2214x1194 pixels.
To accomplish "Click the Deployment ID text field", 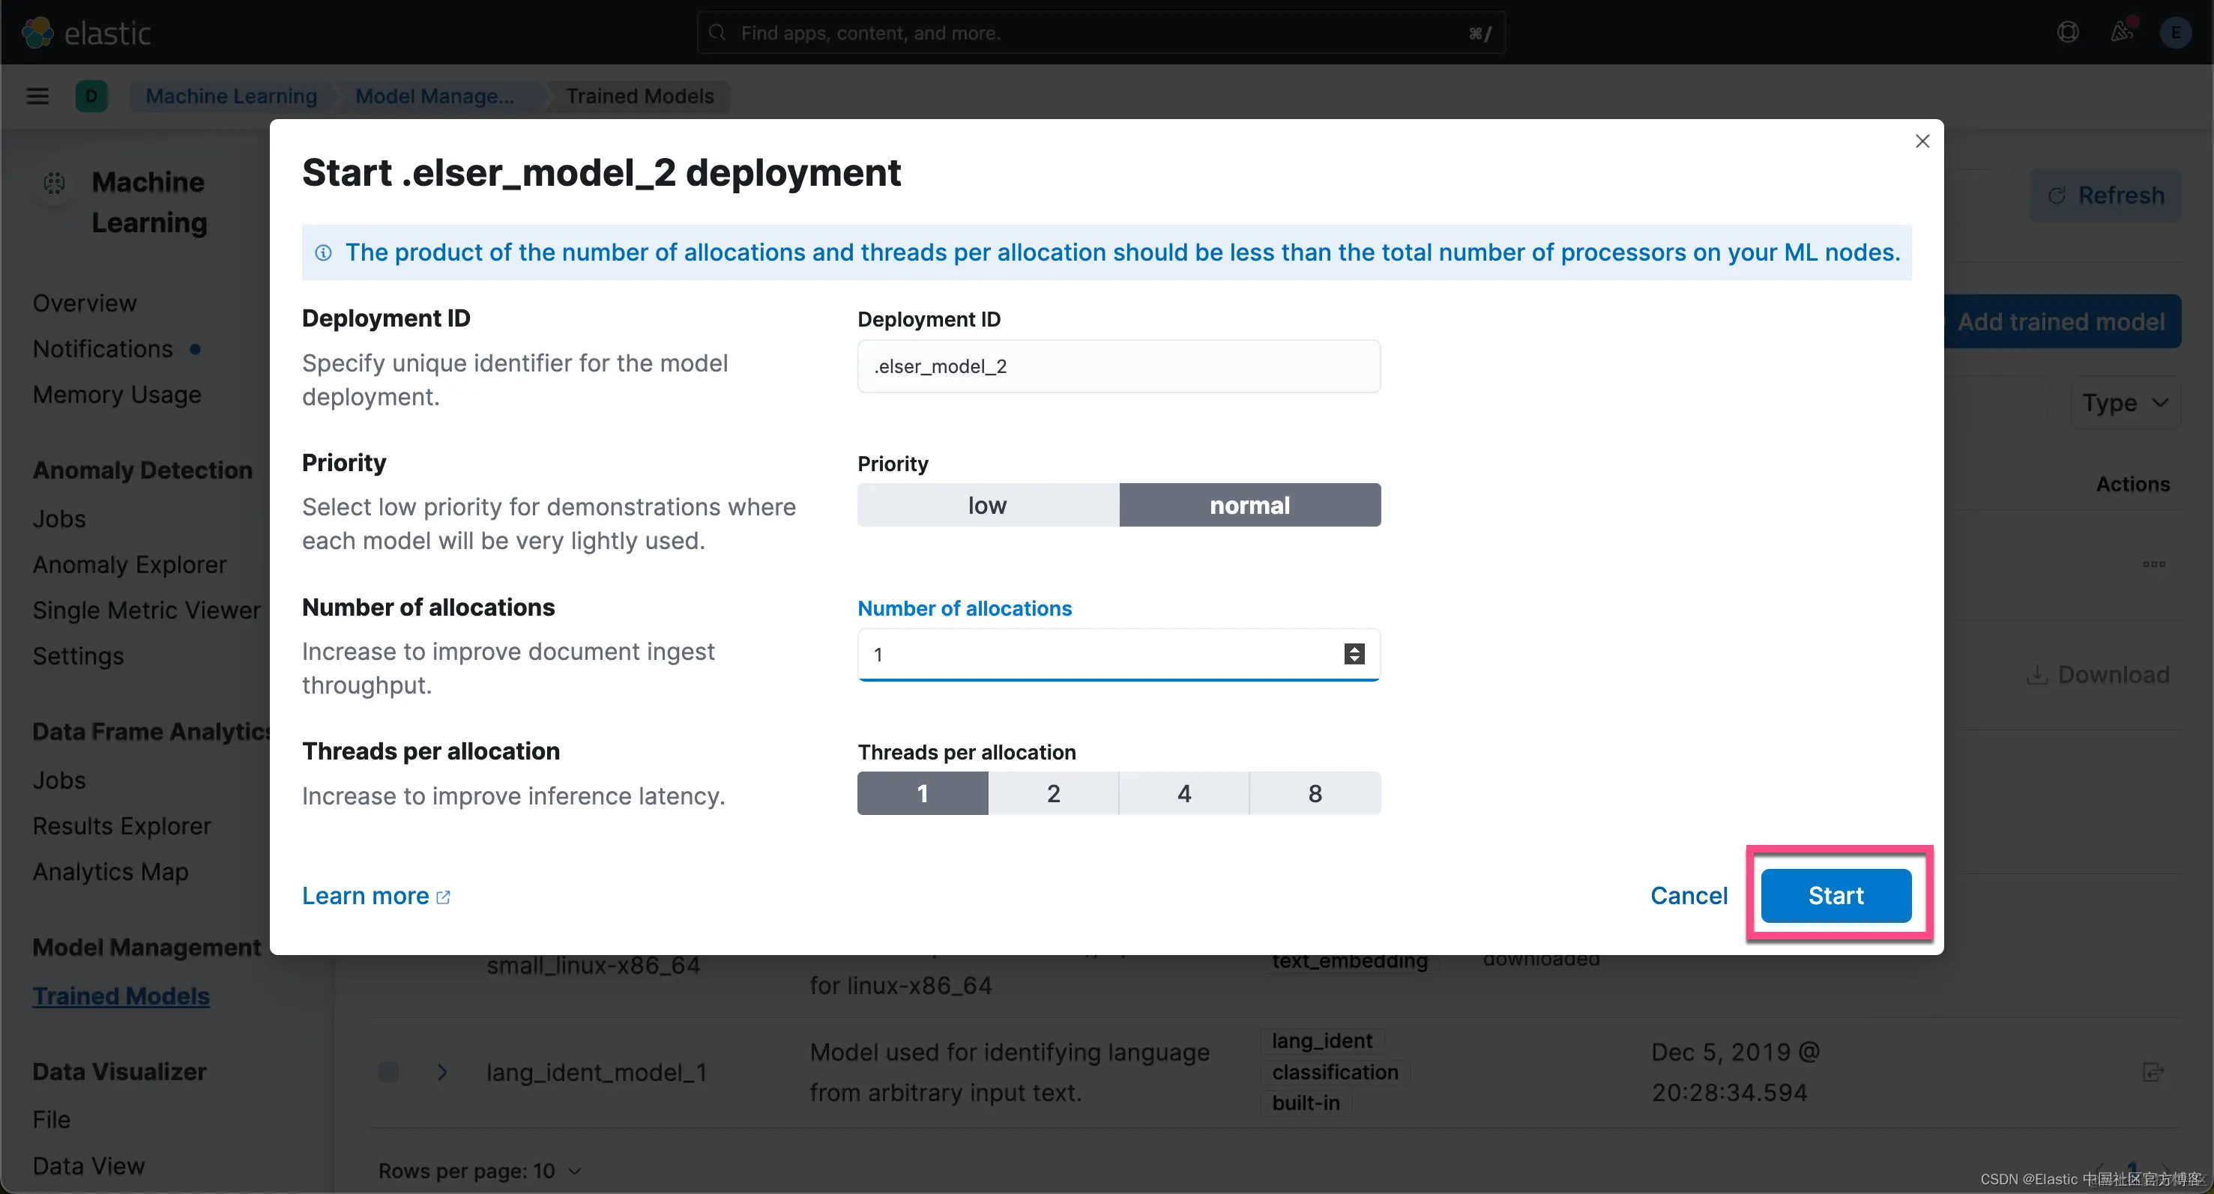I will (x=1118, y=367).
